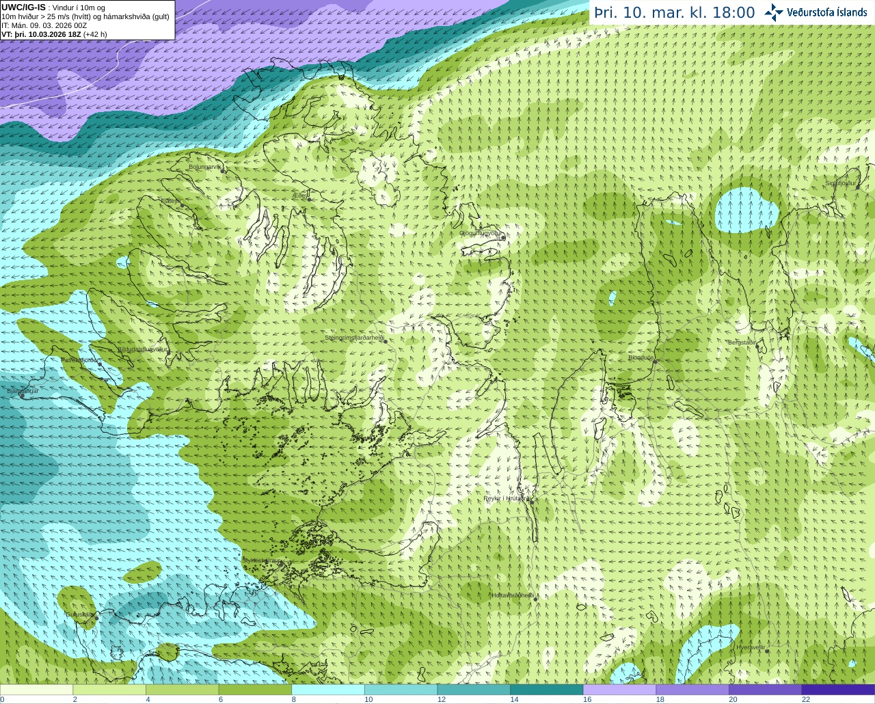Image resolution: width=875 pixels, height=704 pixels.
Task: Click the Holtavörðuheiði station label
Action: point(513,595)
